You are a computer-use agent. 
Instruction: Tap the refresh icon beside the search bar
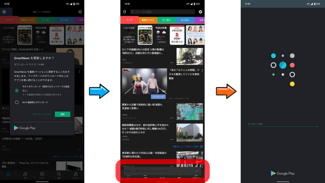(124, 12)
